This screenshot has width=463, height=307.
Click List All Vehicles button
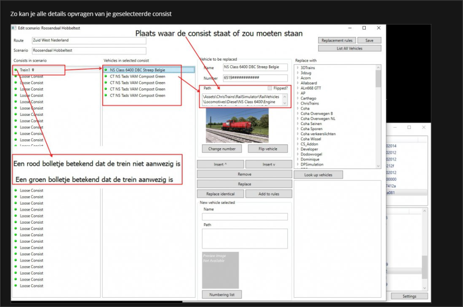[x=350, y=48]
